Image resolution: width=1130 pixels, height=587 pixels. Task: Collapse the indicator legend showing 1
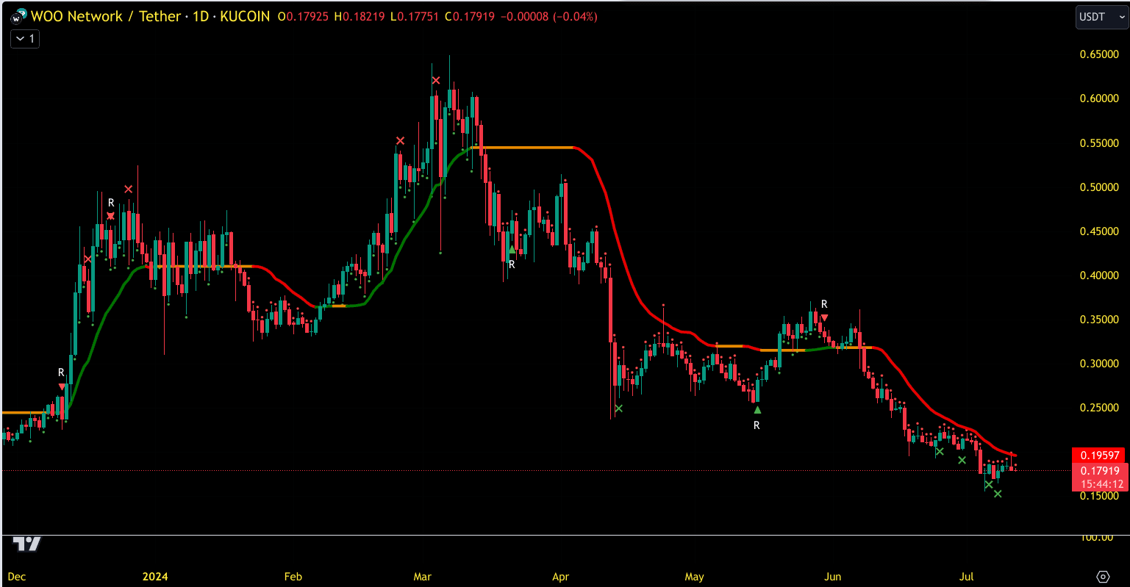tap(25, 39)
